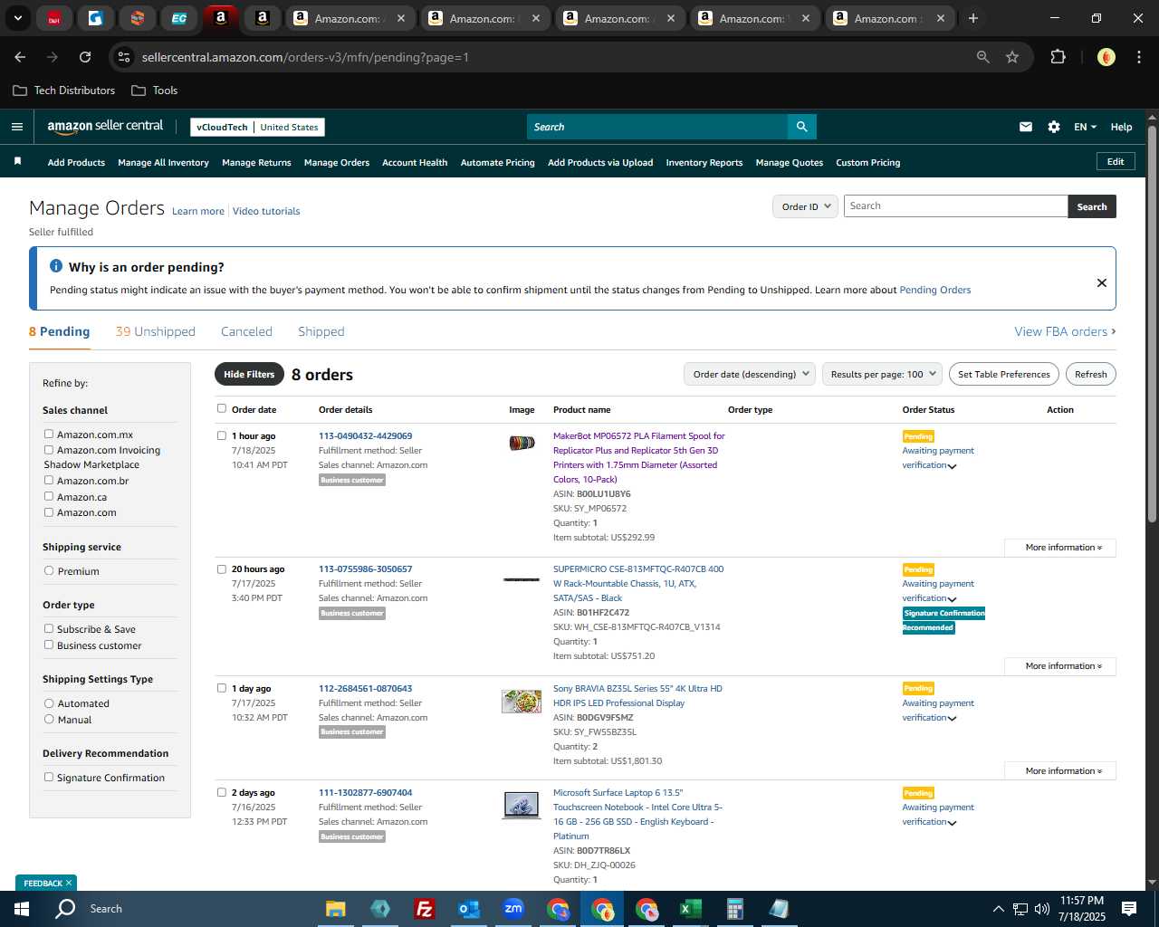
Task: Click the bookmark icon beside Add Products
Action: point(17,161)
